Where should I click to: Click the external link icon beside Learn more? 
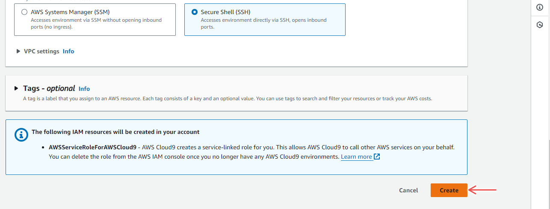point(377,157)
